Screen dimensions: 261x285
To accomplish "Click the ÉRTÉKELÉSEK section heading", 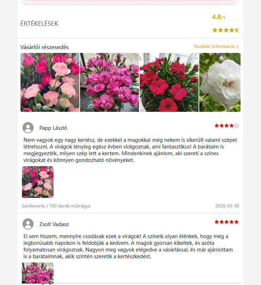I will coord(39,23).
